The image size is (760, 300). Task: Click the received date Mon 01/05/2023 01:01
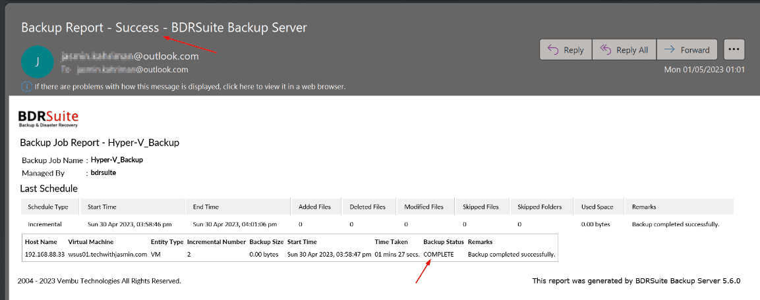click(704, 70)
